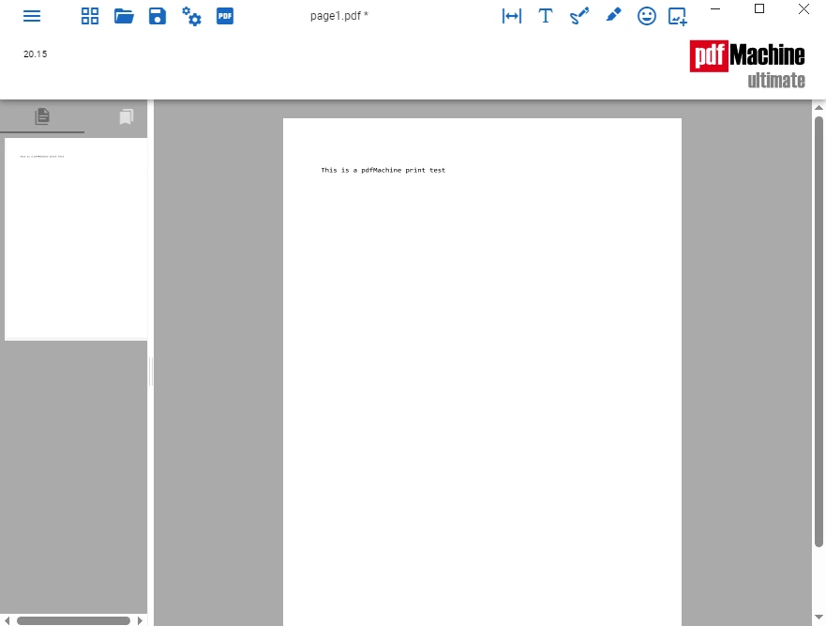Select the Text tool

[x=546, y=16]
